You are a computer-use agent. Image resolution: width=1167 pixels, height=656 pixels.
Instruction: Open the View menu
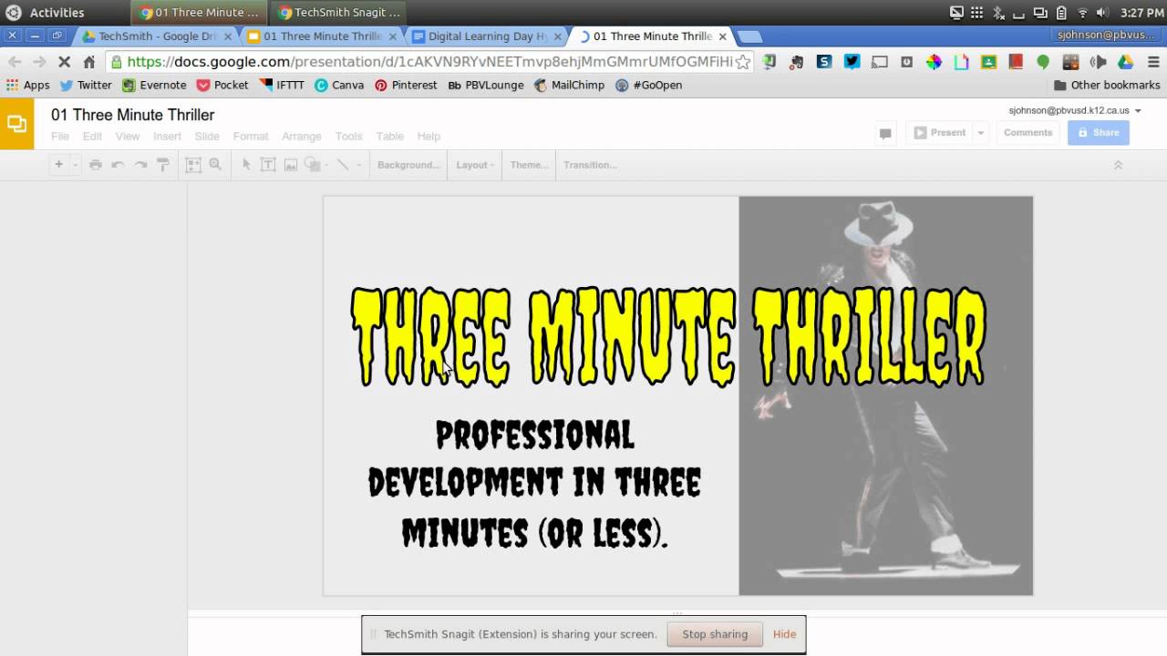[128, 136]
